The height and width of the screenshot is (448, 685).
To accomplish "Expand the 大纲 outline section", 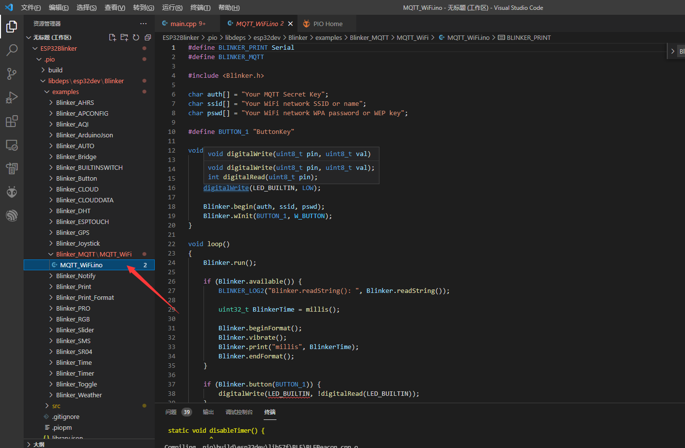I will click(89, 444).
